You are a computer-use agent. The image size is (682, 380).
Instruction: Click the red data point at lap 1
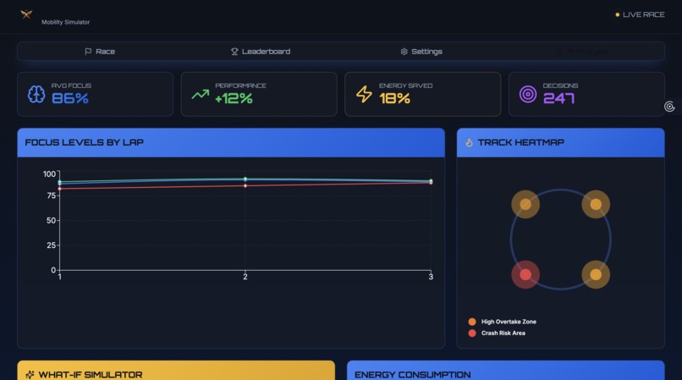click(x=59, y=189)
